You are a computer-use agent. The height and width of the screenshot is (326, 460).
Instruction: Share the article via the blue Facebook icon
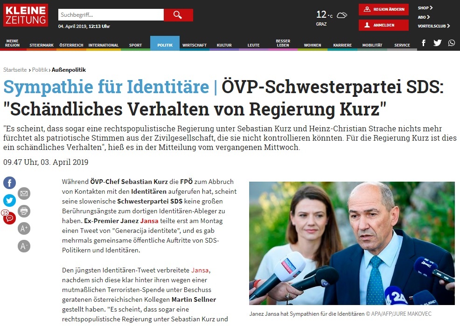click(9, 183)
